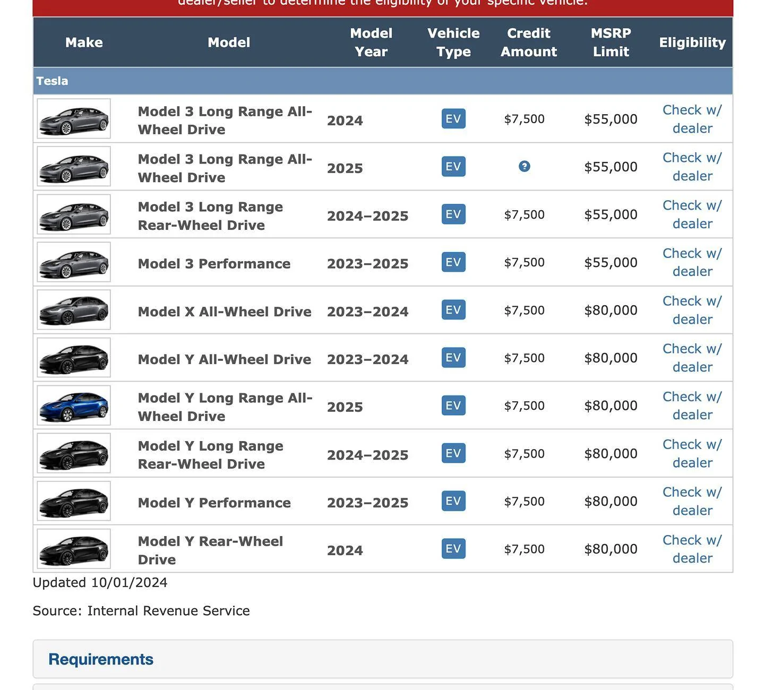Open thumbnail of 2025 Model 3 Long Range All-Wheel Drive
This screenshot has width=765, height=690.
point(74,167)
